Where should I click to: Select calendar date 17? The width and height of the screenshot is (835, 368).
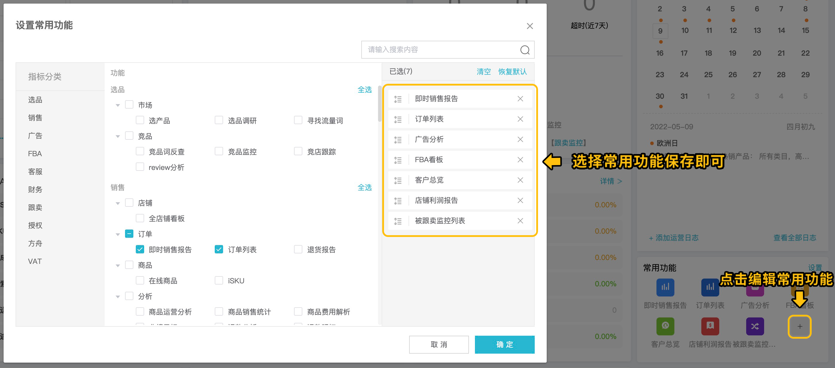coord(684,53)
